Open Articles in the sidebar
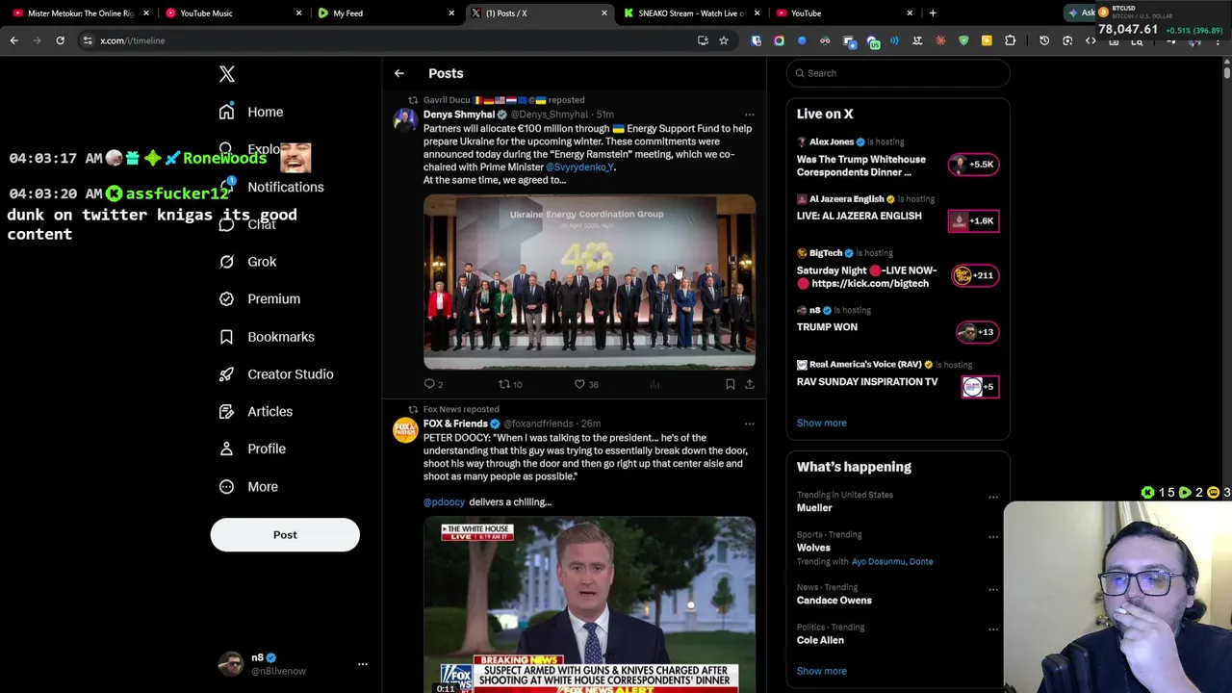This screenshot has height=693, width=1232. (x=269, y=411)
